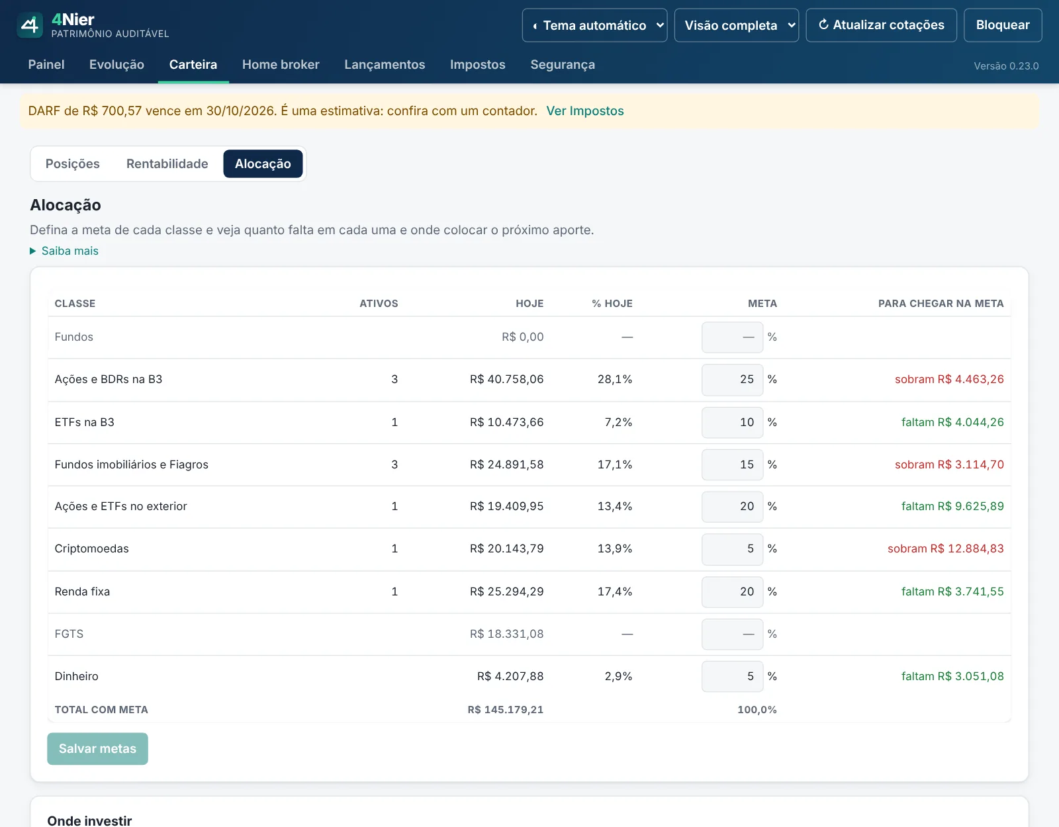Edit meta field for Ações e BDRs na B3
The height and width of the screenshot is (827, 1059).
(732, 380)
